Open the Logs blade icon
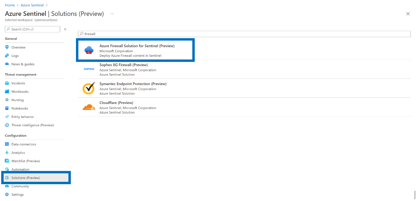419x201 pixels. click(x=7, y=56)
